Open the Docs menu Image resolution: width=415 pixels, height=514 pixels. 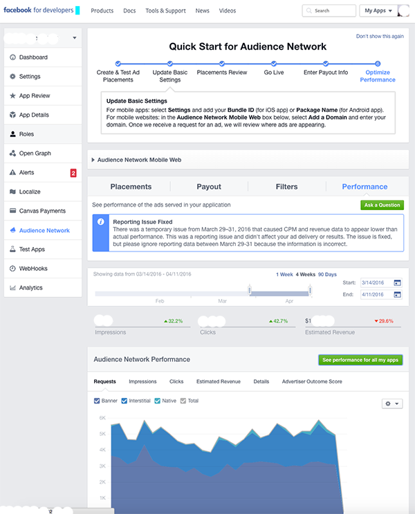pyautogui.click(x=129, y=11)
